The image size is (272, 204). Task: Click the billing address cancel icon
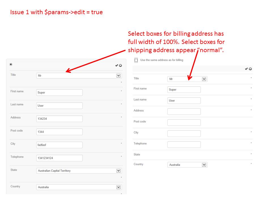(120, 65)
